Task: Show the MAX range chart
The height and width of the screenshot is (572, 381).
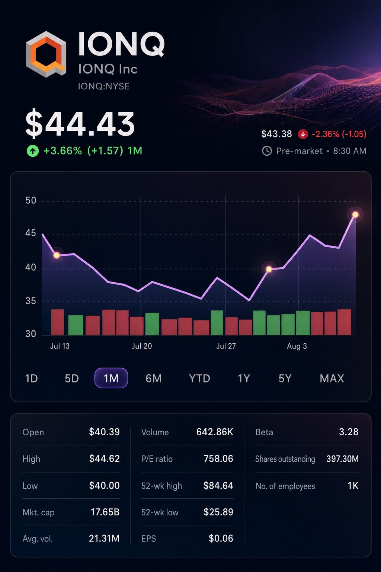Action: [332, 378]
